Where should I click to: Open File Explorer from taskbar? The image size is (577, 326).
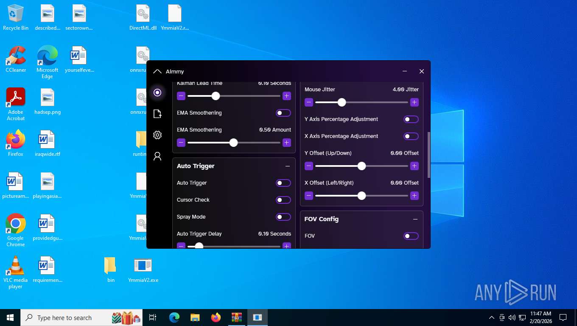tap(195, 318)
